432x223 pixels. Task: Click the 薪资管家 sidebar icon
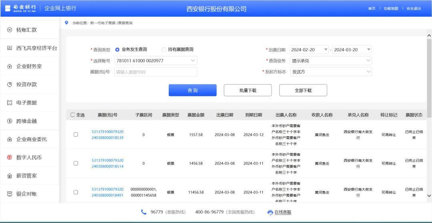coord(10,176)
